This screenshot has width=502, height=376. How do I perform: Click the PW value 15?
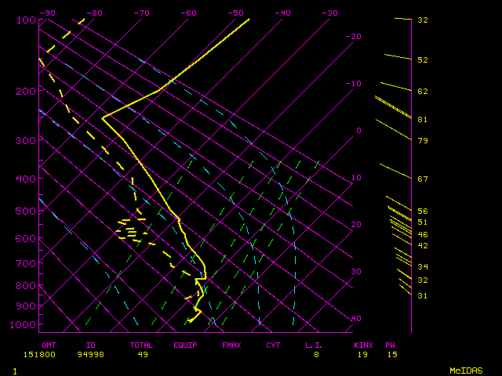click(x=391, y=354)
